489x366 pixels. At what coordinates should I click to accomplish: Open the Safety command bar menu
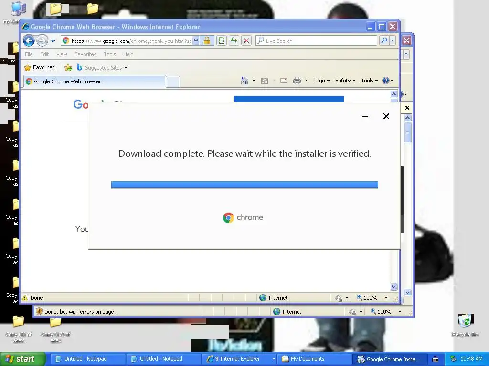click(x=345, y=81)
